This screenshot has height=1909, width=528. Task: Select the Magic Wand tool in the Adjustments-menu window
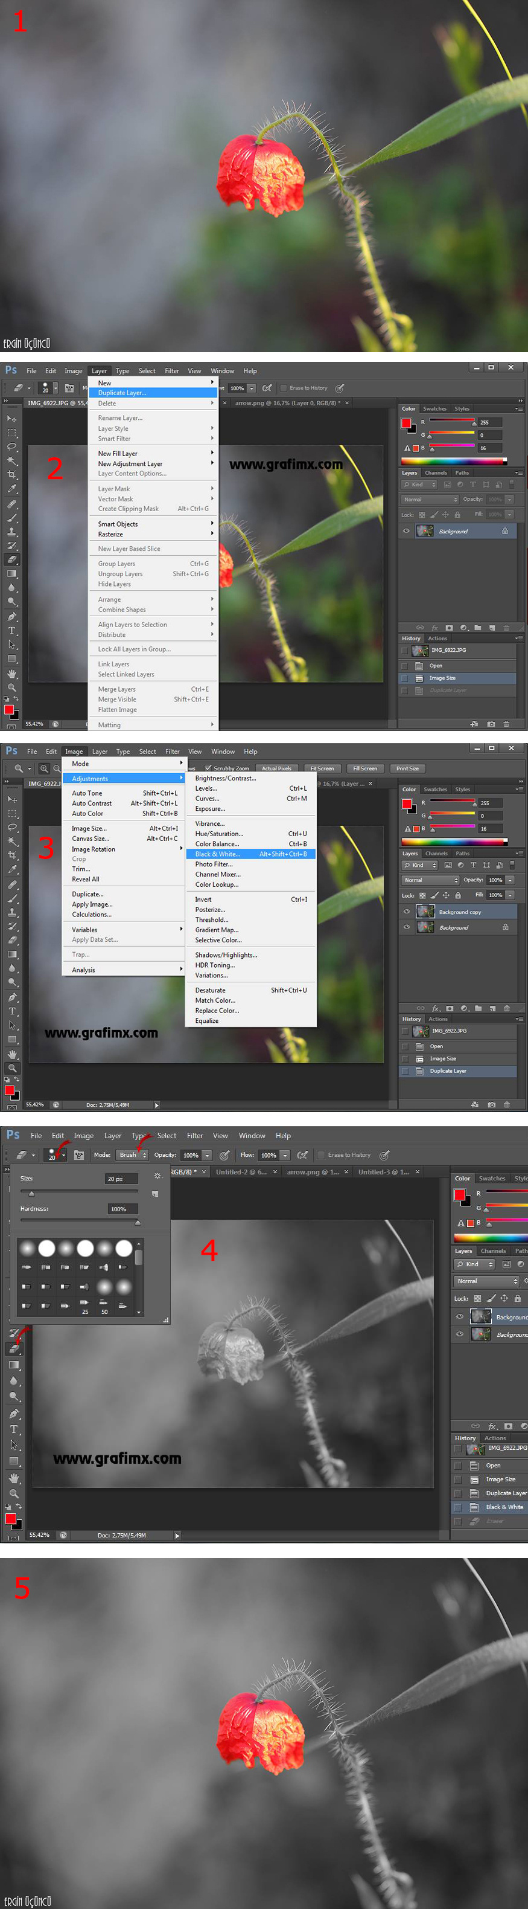coord(12,841)
